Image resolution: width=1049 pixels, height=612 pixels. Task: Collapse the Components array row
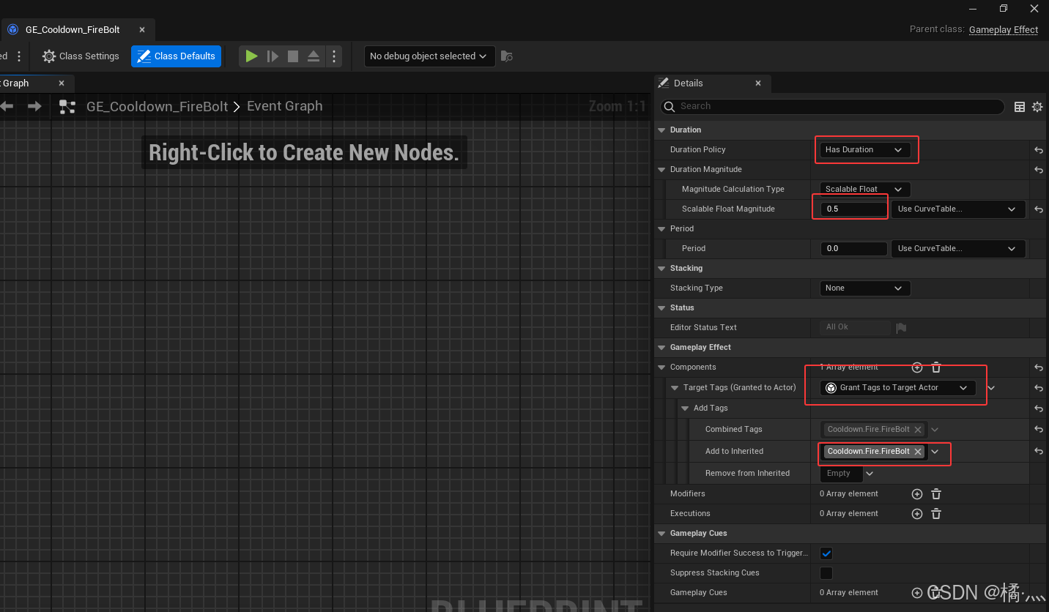point(662,367)
